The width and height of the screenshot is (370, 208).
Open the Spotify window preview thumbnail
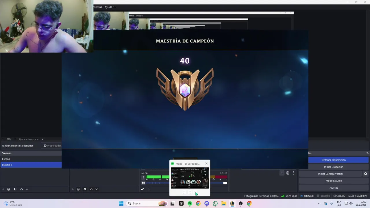pyautogui.click(x=190, y=178)
